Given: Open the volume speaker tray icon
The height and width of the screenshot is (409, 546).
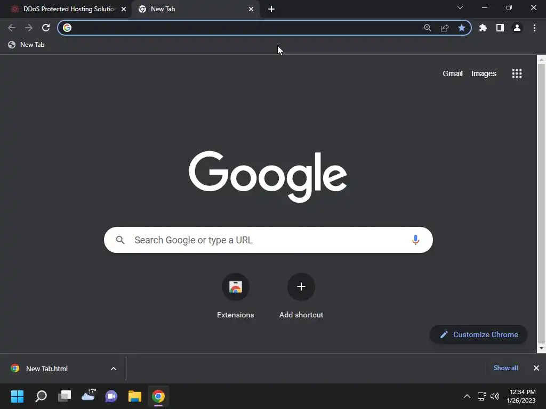Looking at the screenshot, I should 494,396.
